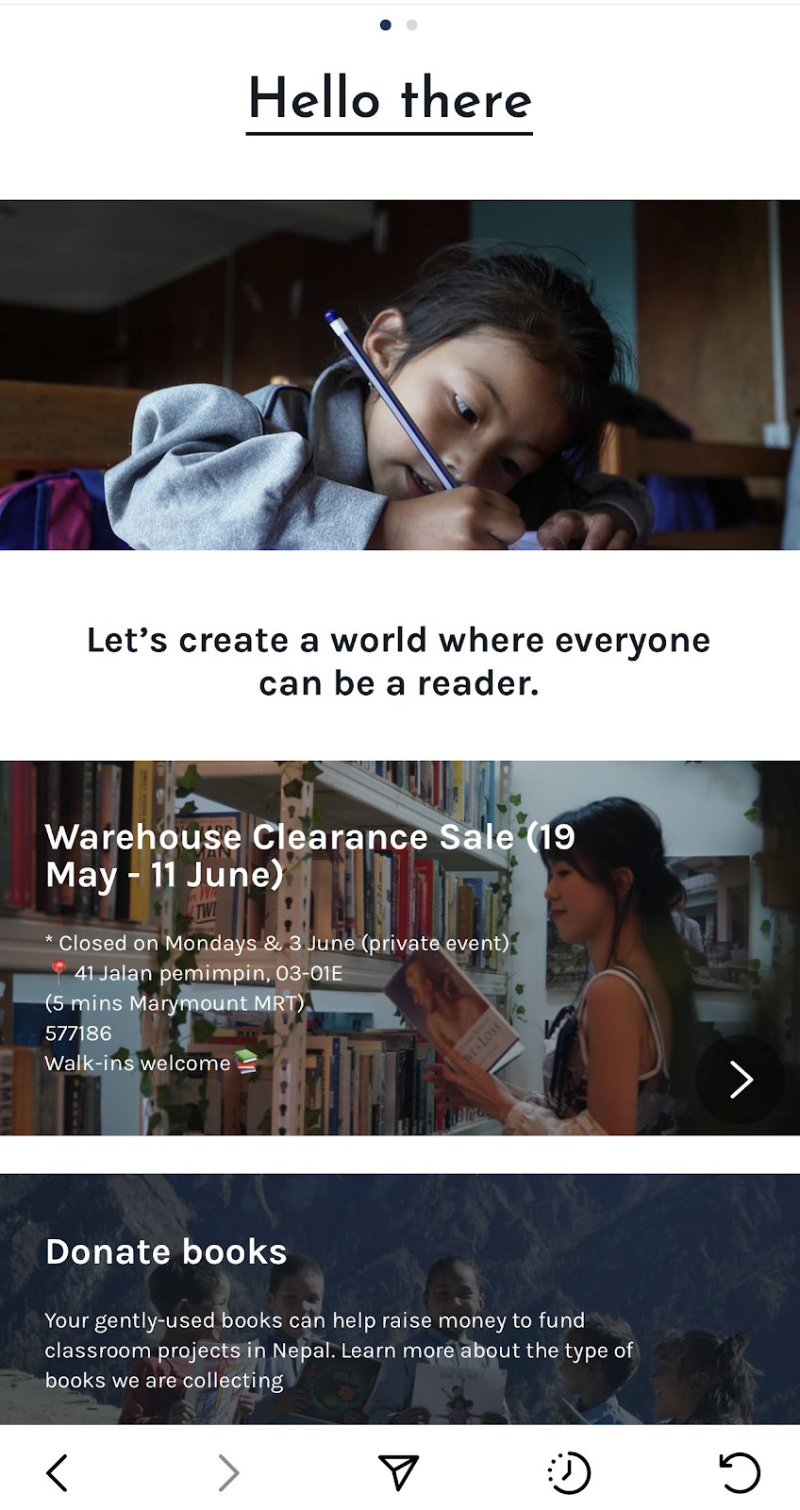Viewport: 800px width, 1510px height.
Task: Advance carousel with the round chevron button
Action: click(x=741, y=1080)
